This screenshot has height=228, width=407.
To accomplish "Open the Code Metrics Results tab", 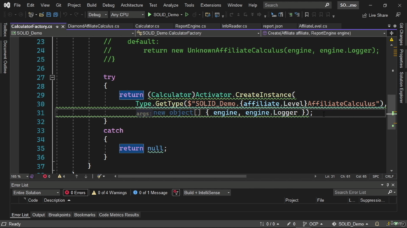I will coord(119,215).
